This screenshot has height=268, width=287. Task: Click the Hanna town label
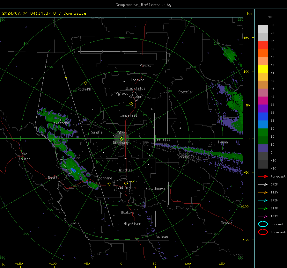(x=223, y=142)
